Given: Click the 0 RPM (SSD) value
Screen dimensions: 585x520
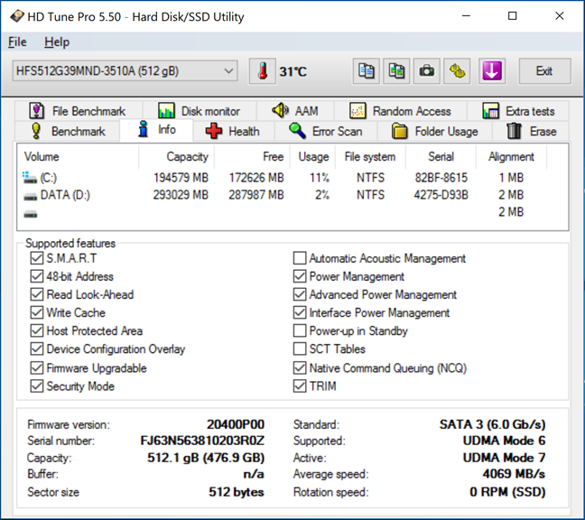Looking at the screenshot, I should pos(507,492).
